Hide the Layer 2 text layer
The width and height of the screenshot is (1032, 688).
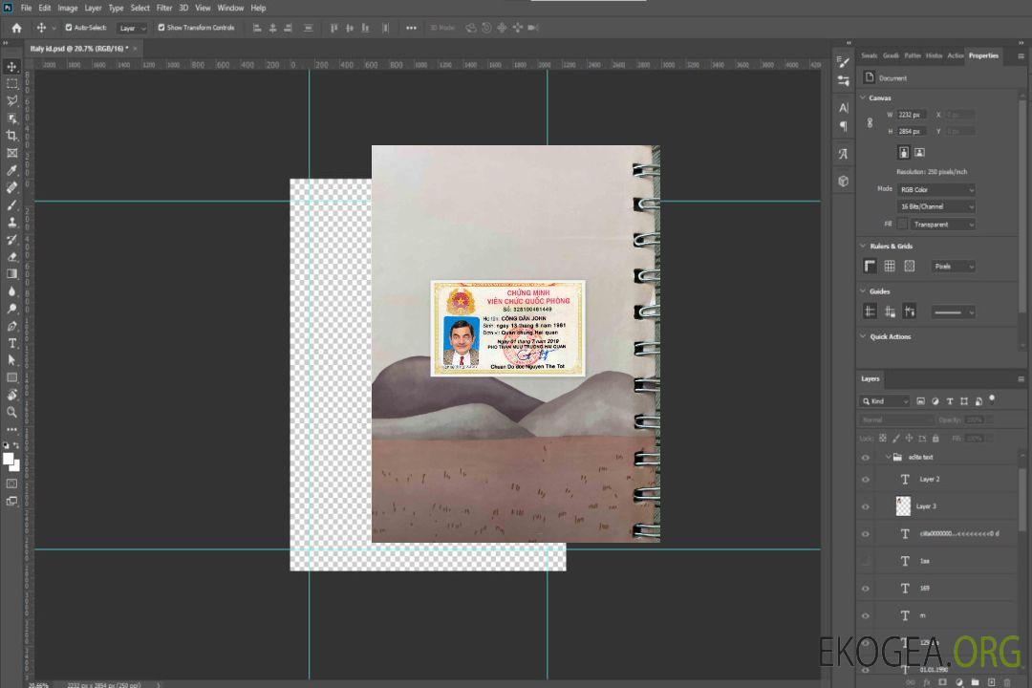(866, 480)
